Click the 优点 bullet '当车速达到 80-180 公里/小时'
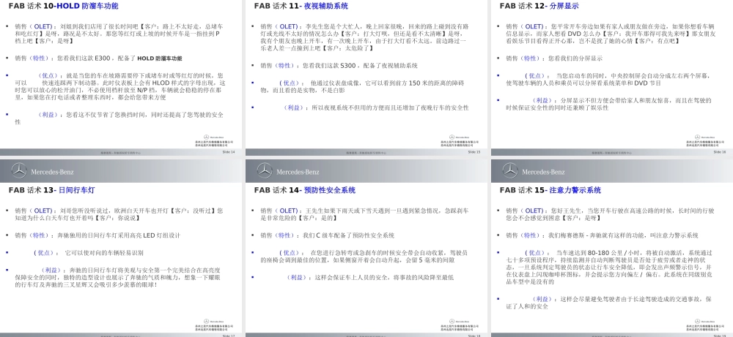This screenshot has height=337, width=733. (610, 267)
